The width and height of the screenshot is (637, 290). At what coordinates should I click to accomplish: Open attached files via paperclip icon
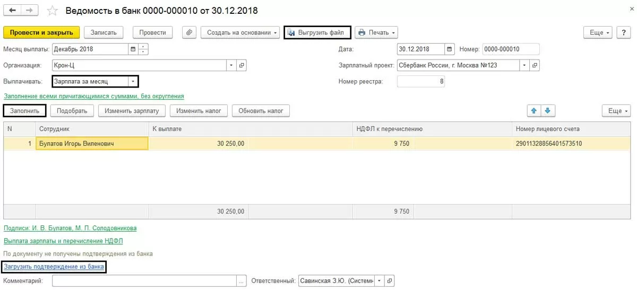pyautogui.click(x=190, y=32)
